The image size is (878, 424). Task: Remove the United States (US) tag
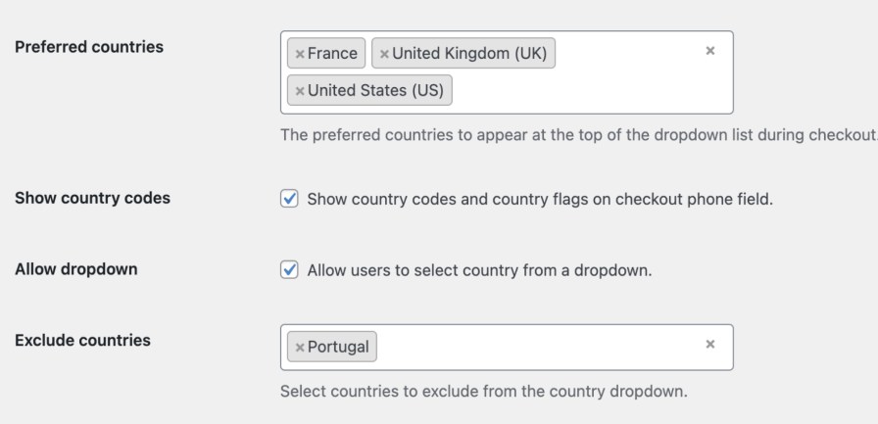click(300, 91)
